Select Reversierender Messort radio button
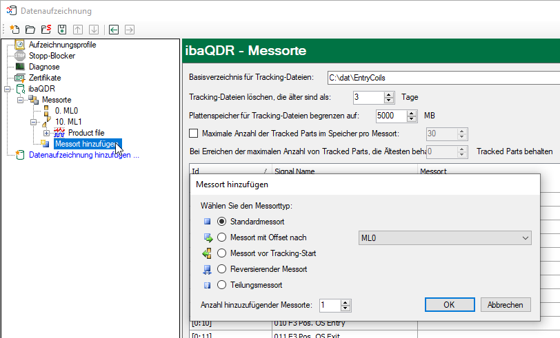This screenshot has width=560, height=338. click(x=222, y=269)
